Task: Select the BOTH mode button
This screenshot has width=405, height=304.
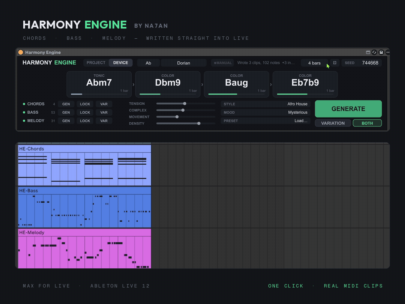Action: pyautogui.click(x=367, y=123)
